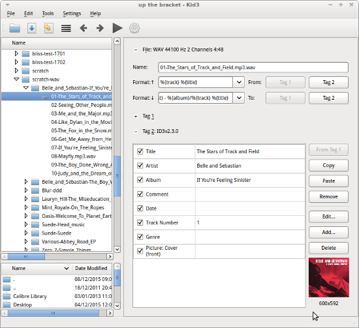Select the bliss-test-1702 folder icon
This screenshot has width=359, height=328.
pyautogui.click(x=25, y=62)
